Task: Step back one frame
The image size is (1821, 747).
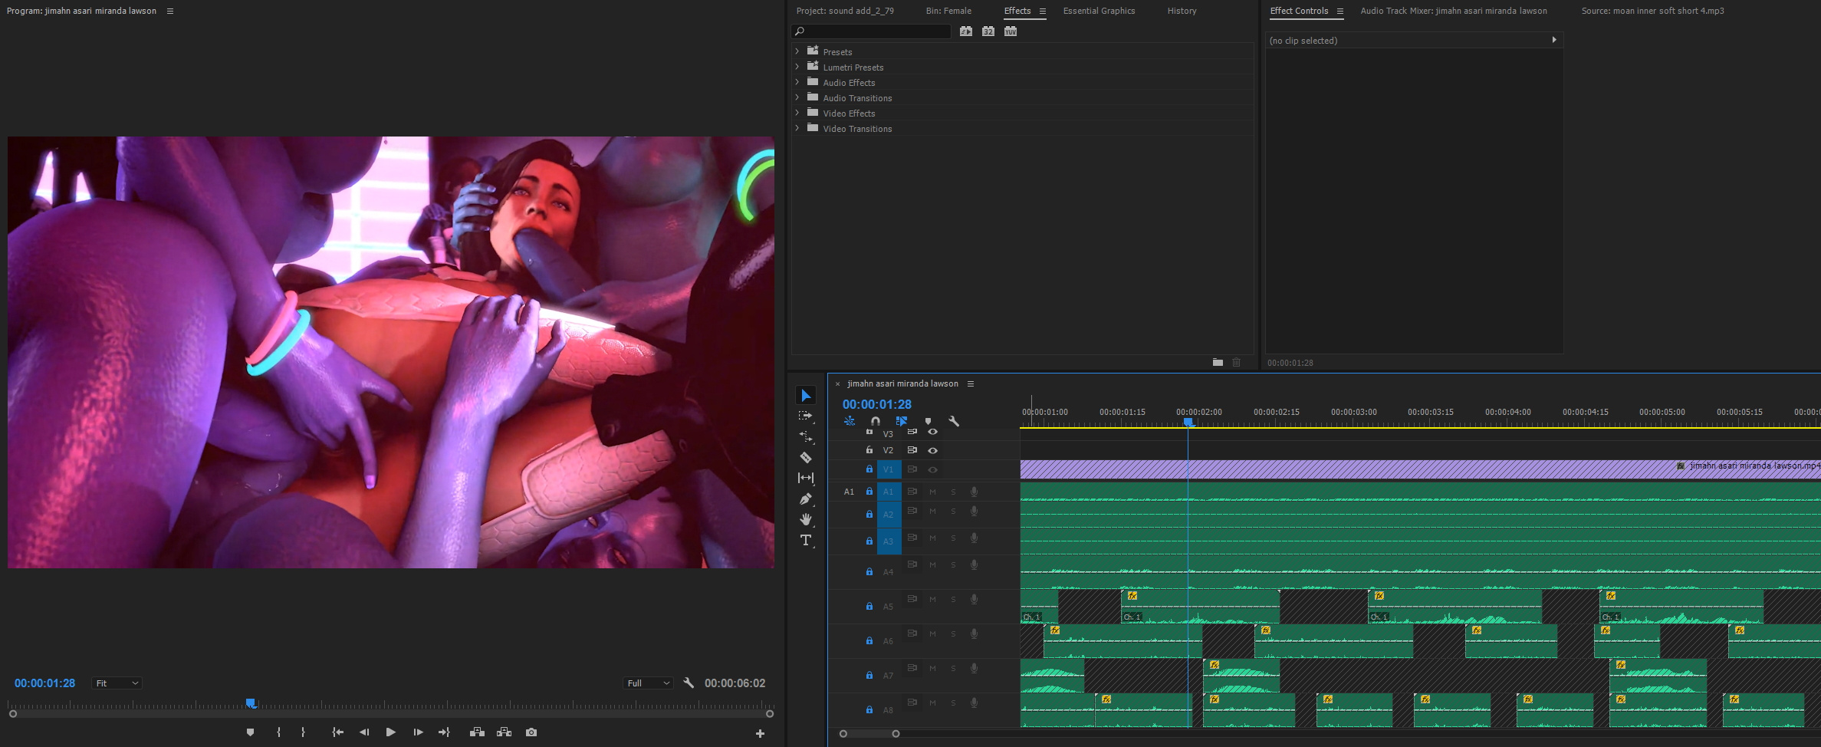Action: [x=364, y=732]
